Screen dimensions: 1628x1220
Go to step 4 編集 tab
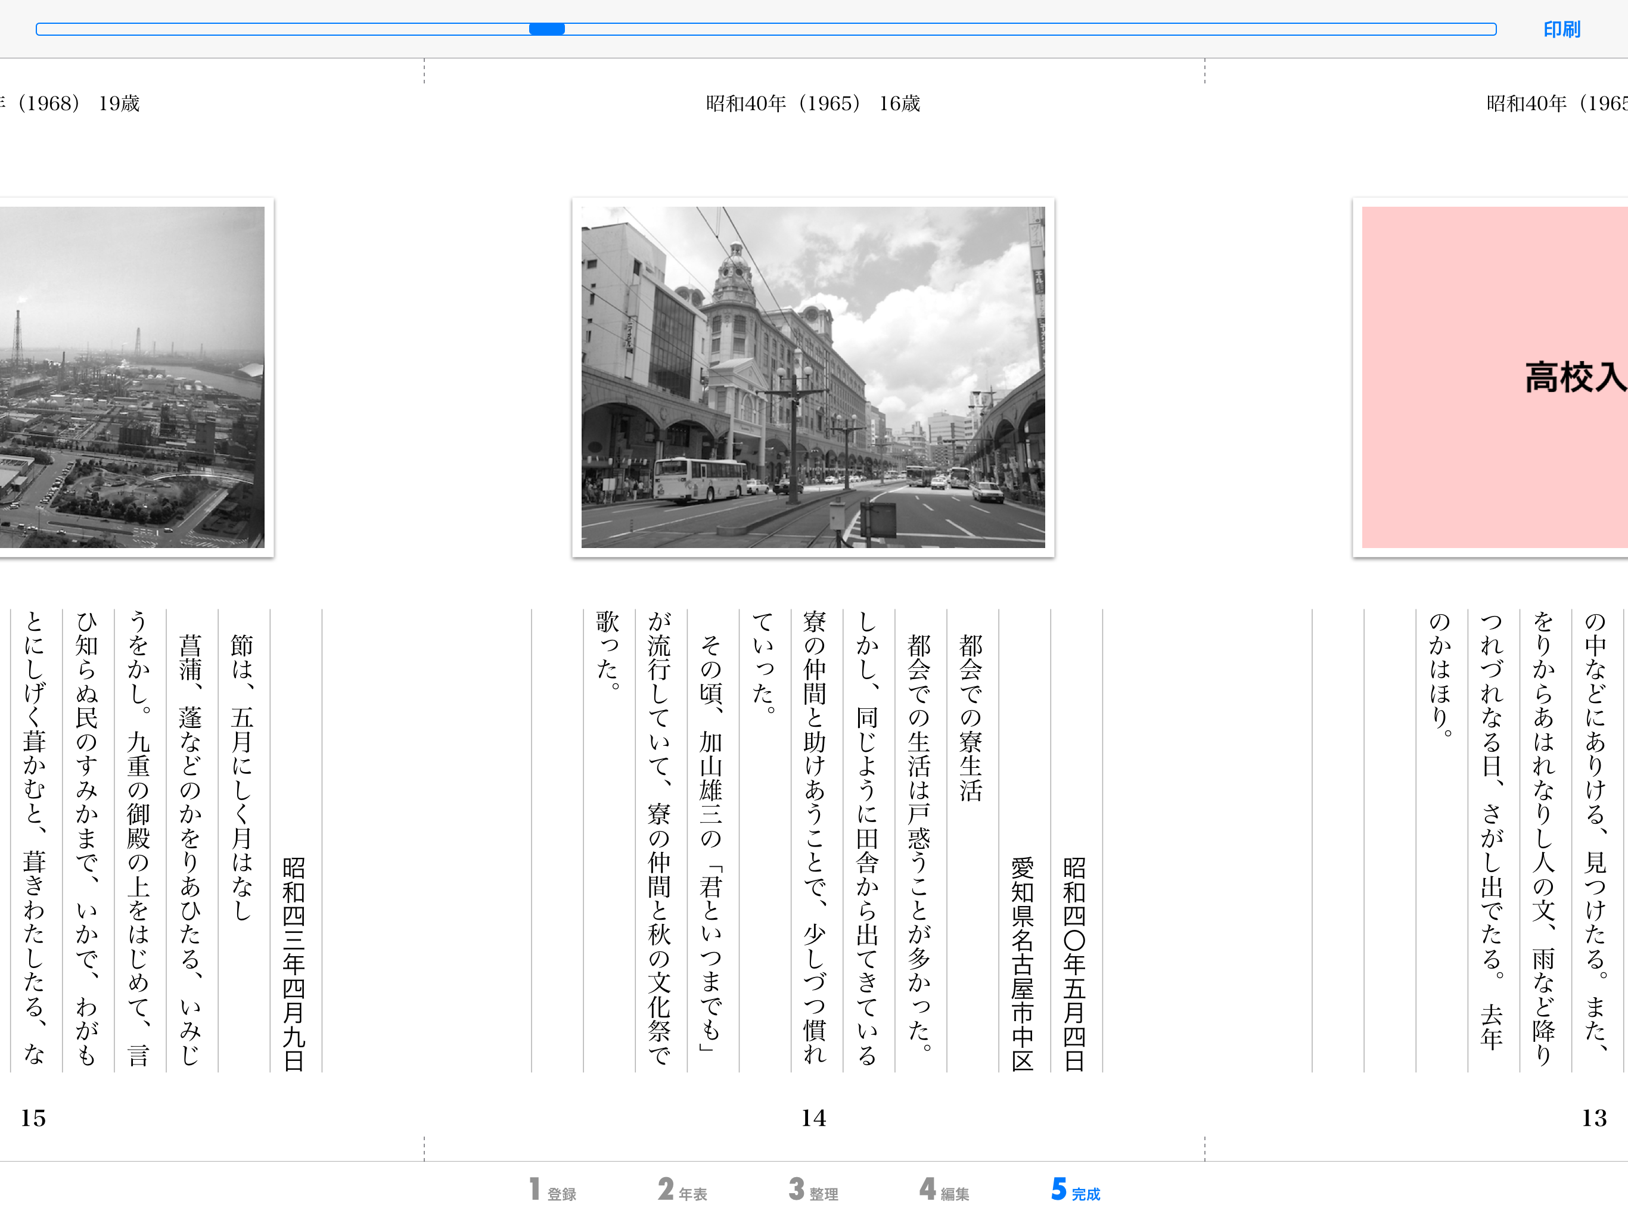945,1189
